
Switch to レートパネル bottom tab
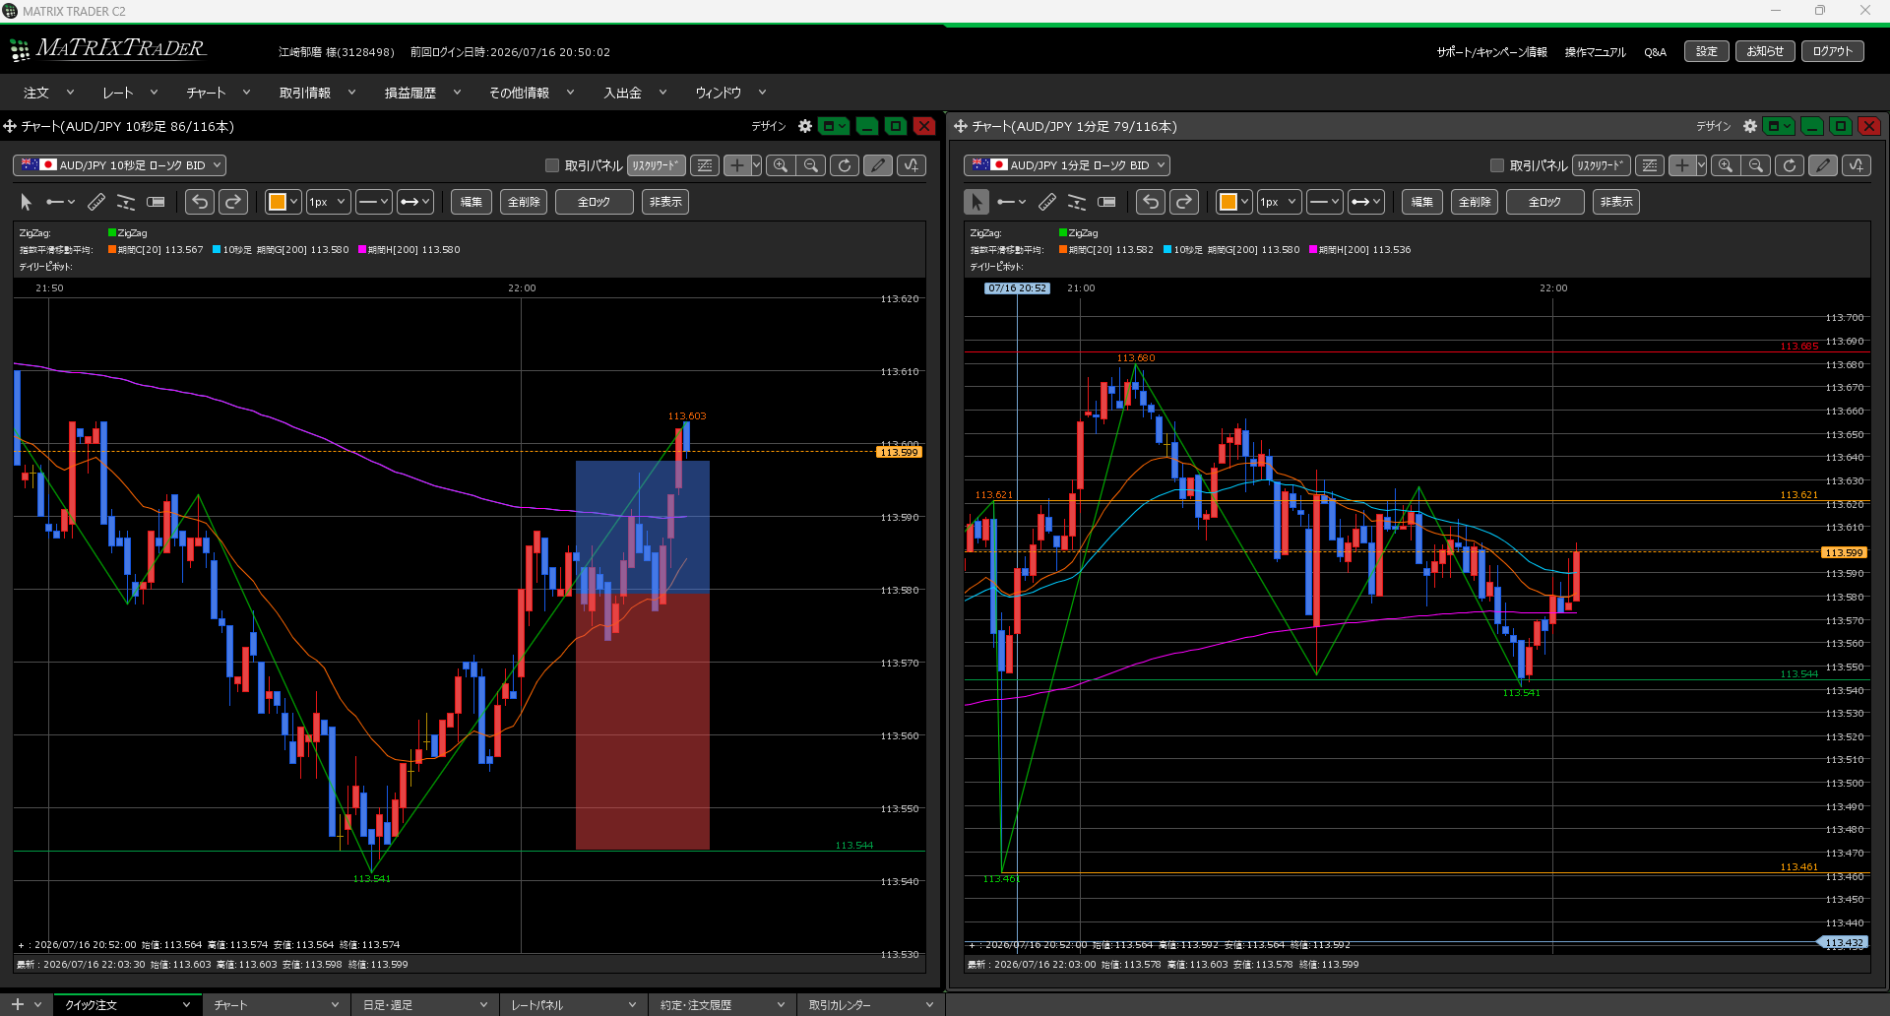point(573,1005)
